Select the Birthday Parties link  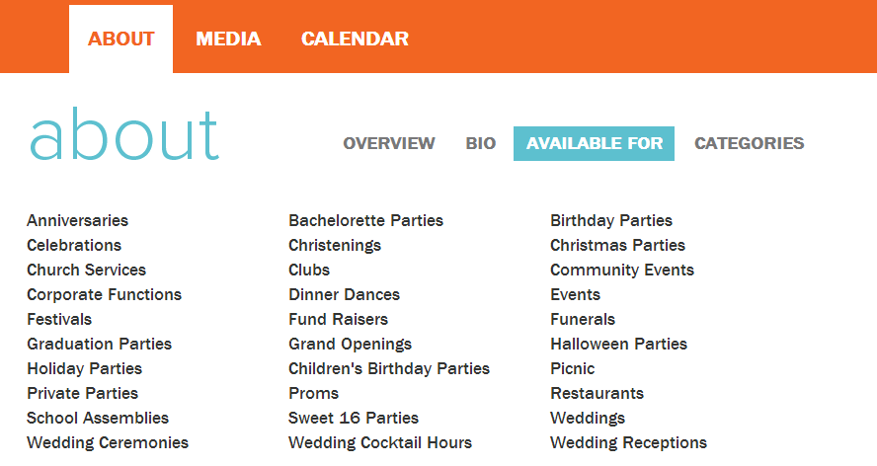[611, 220]
